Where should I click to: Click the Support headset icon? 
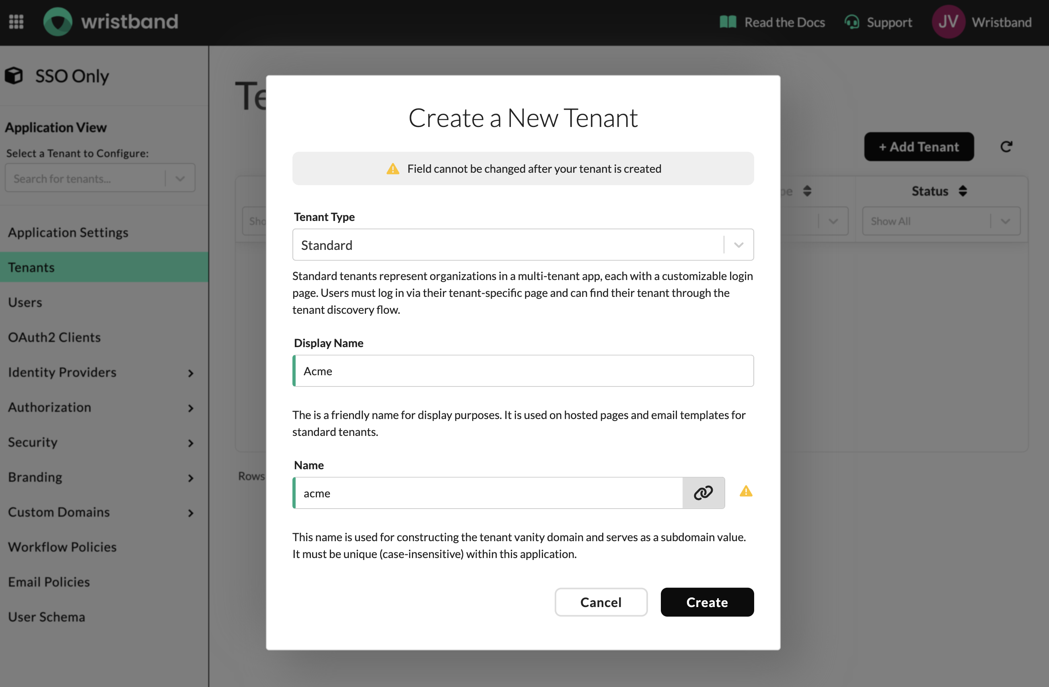click(x=852, y=22)
